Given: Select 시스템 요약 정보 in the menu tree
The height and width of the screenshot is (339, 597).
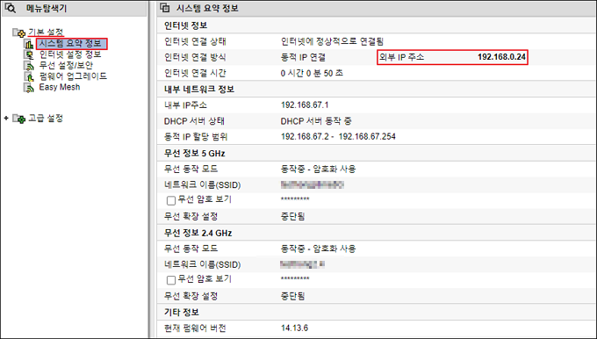Looking at the screenshot, I should pos(70,43).
